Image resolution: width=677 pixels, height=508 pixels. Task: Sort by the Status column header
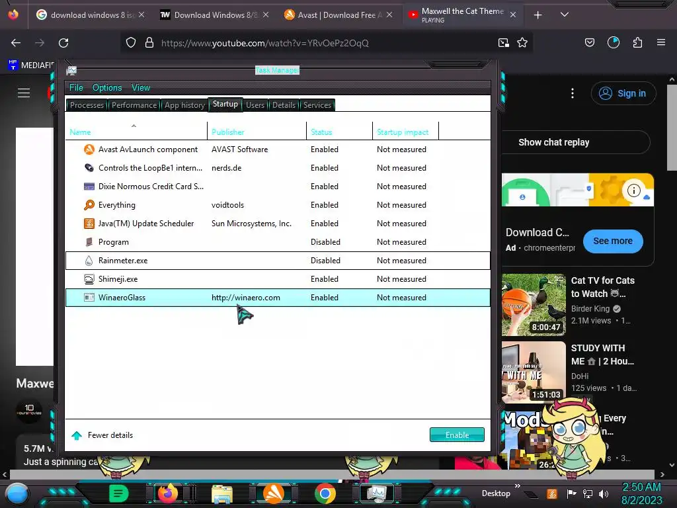339,131
